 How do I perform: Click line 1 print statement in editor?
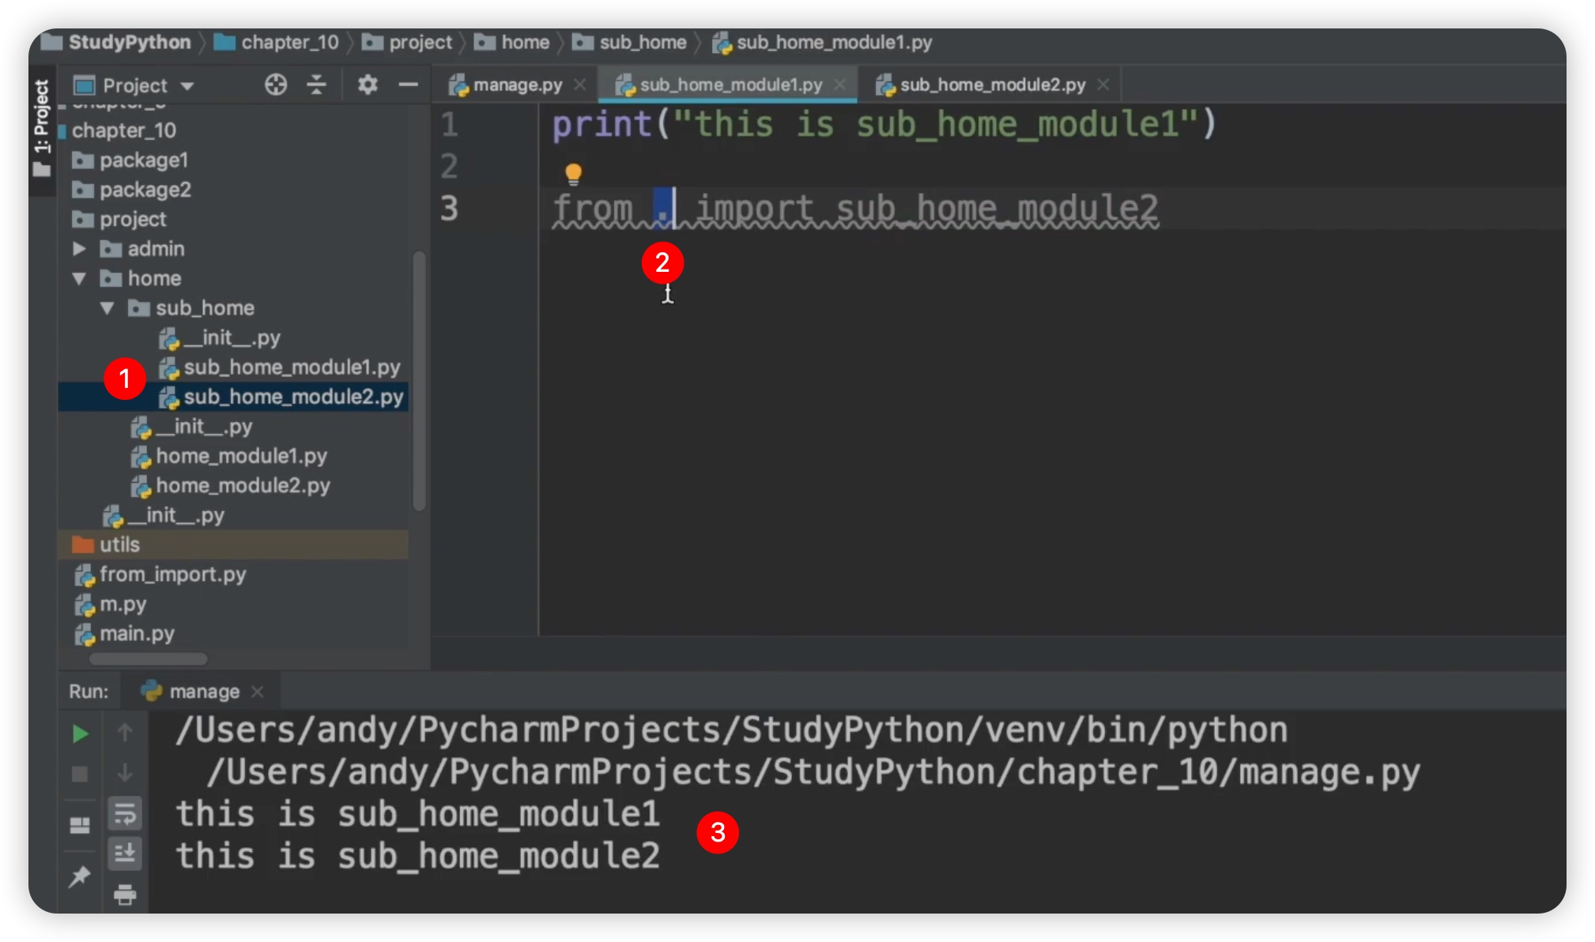[x=884, y=124]
